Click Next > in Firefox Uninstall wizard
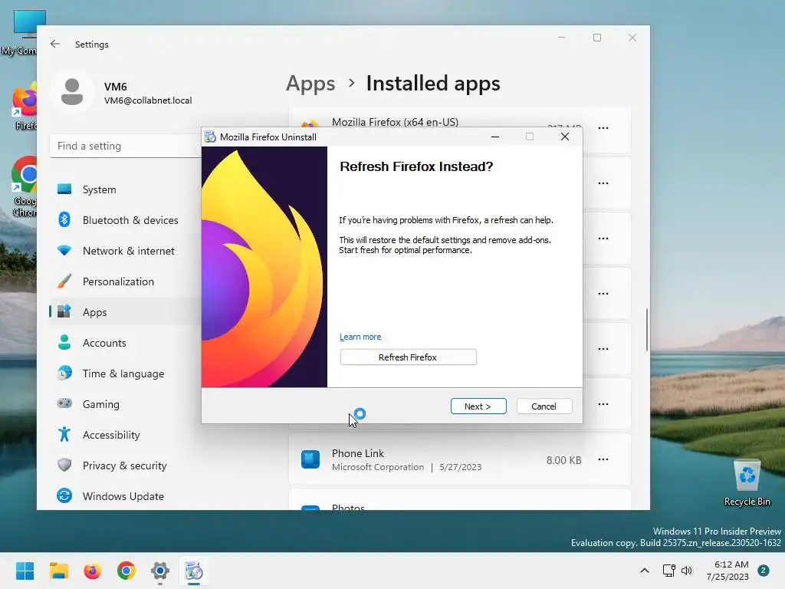 478,406
